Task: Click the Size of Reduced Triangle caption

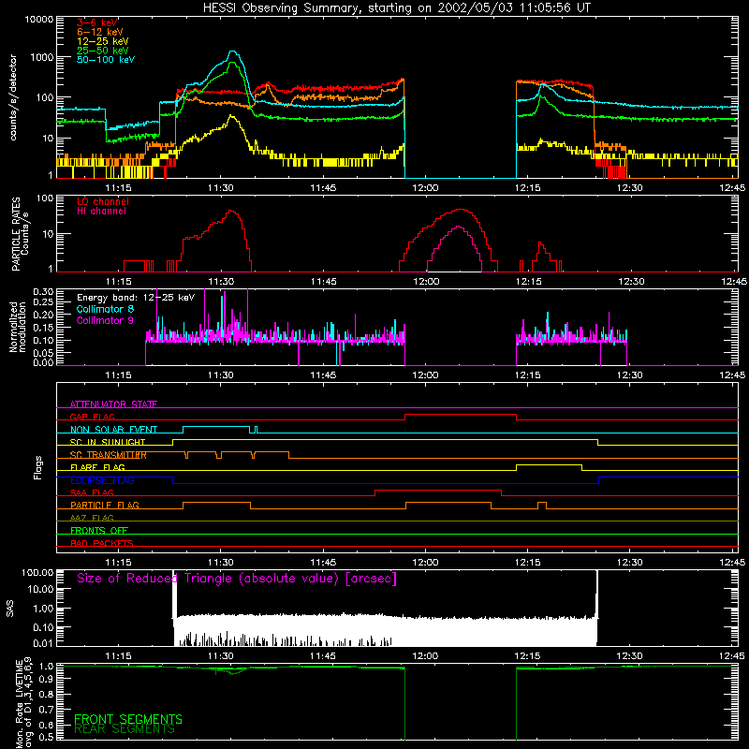Action: coord(237,579)
